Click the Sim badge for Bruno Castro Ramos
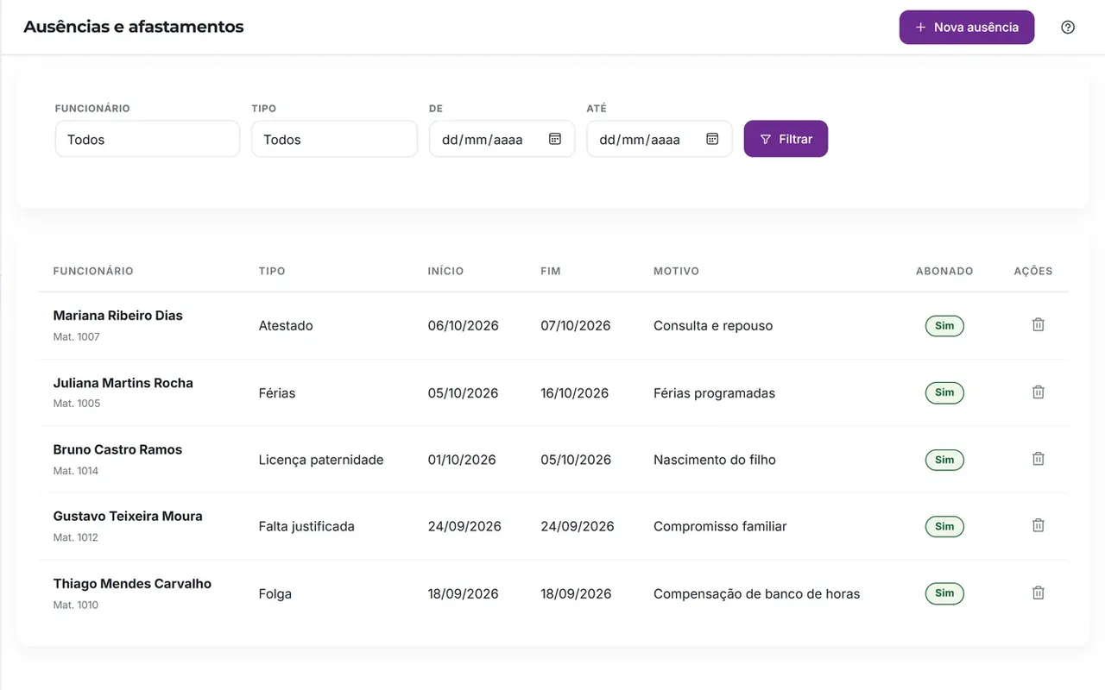This screenshot has height=690, width=1105. (x=944, y=460)
